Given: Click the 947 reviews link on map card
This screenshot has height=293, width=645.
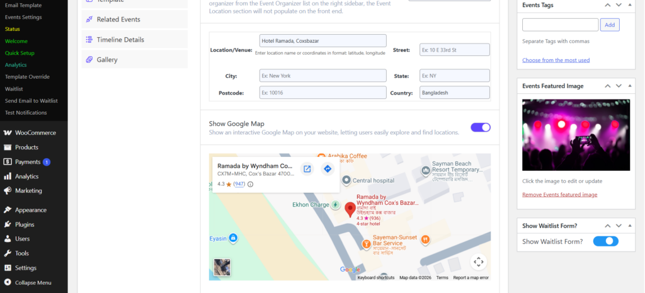Looking at the screenshot, I should (x=239, y=184).
